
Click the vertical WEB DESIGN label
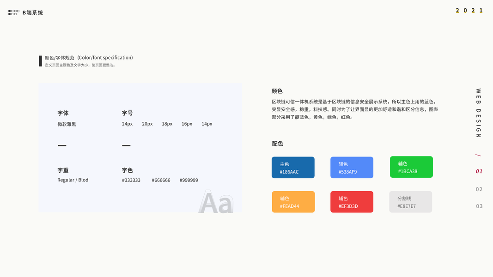478,113
